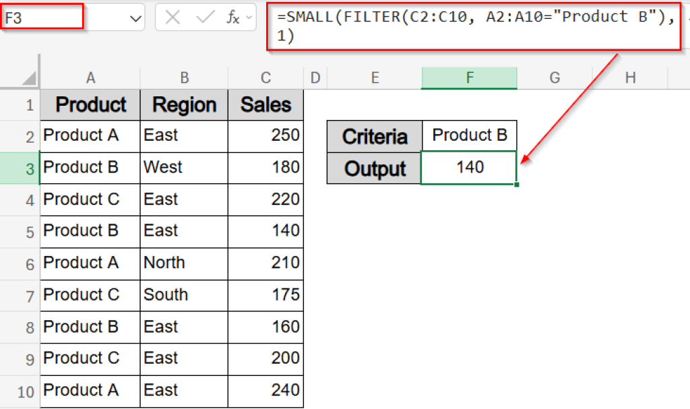Select column H by clicking its header
The width and height of the screenshot is (690, 409).
[629, 77]
